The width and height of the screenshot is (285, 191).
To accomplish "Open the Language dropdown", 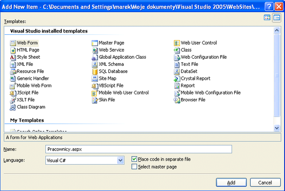I will click(120, 160).
